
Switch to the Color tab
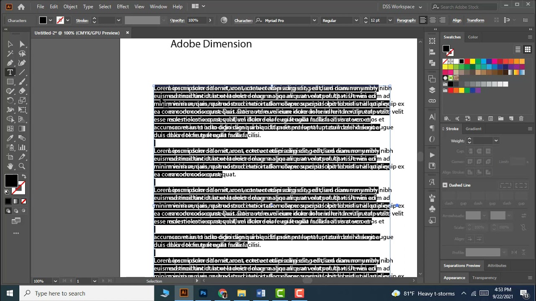473,37
